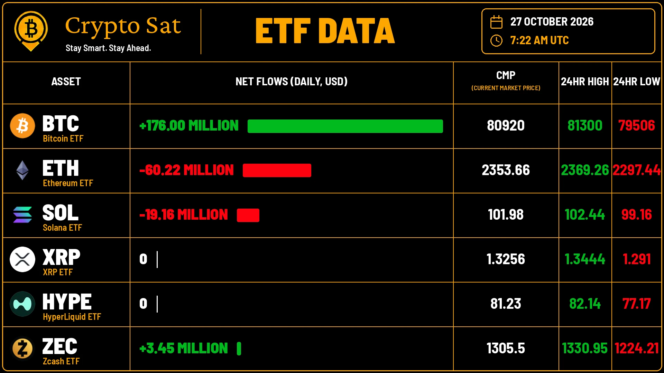This screenshot has height=373, width=664.
Task: Click the clock icon beside the time
Action: tap(496, 40)
